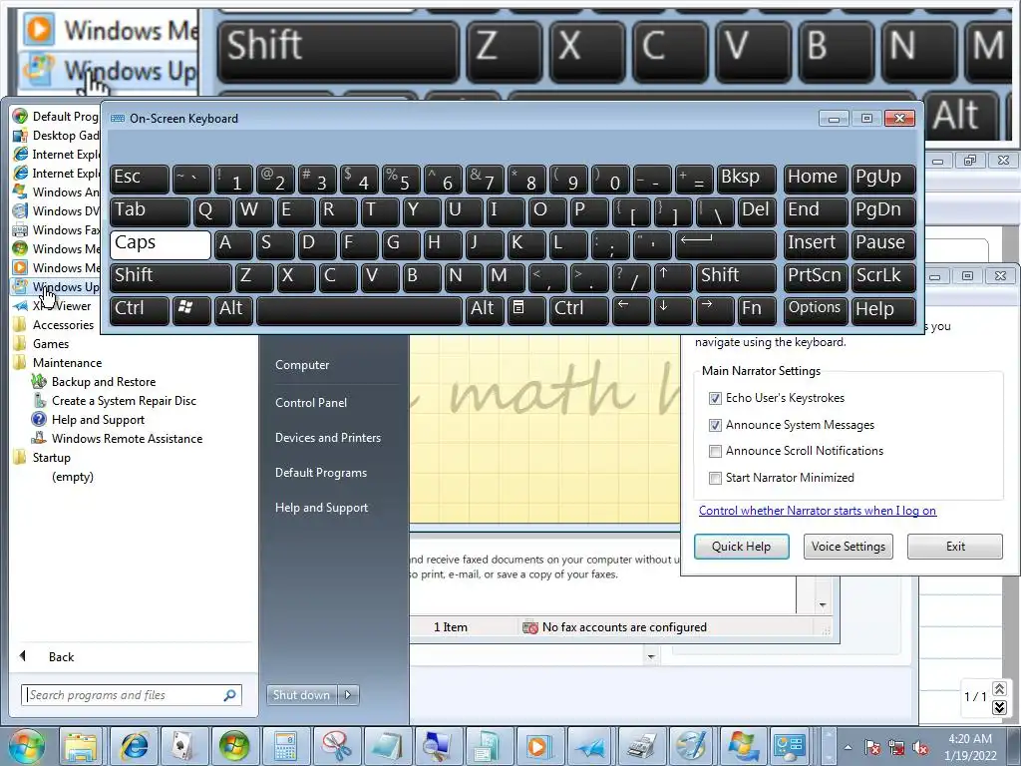Toggle the left Shift key on the keyboard
Image resolution: width=1021 pixels, height=766 pixels.
click(170, 277)
